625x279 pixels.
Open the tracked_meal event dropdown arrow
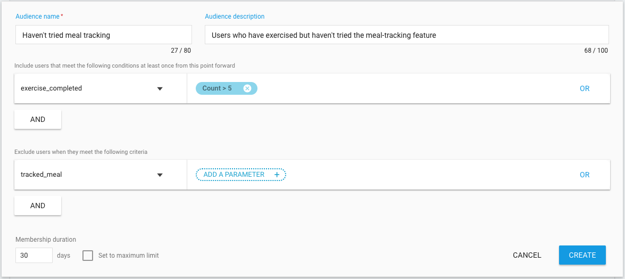pos(160,175)
